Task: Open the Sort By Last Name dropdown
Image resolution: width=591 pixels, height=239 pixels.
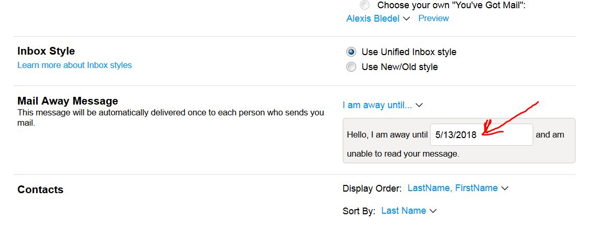Action: (x=409, y=211)
